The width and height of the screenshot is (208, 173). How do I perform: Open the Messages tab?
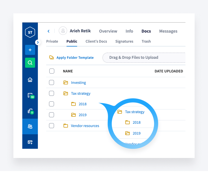point(168,31)
